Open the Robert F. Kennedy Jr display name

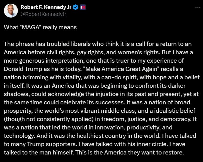pyautogui.click(x=46, y=7)
